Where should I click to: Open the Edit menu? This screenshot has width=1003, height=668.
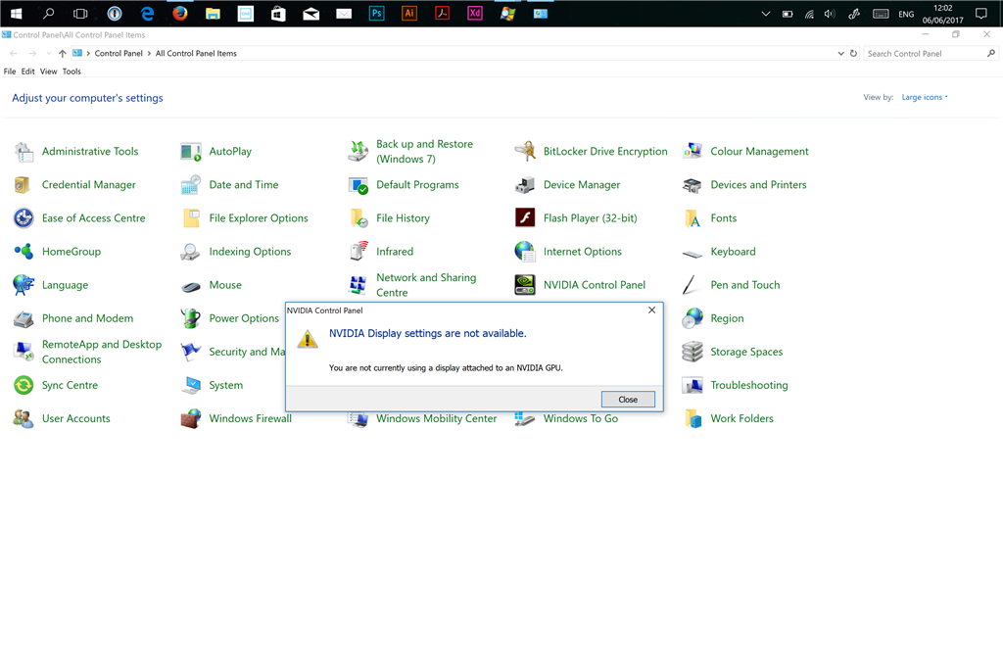[x=28, y=72]
